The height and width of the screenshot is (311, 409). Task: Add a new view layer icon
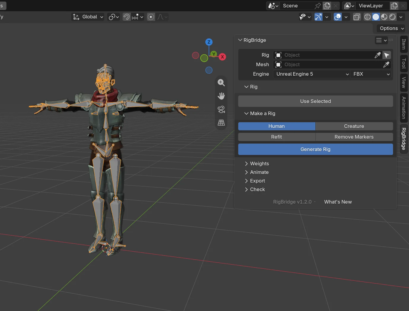[x=394, y=6]
